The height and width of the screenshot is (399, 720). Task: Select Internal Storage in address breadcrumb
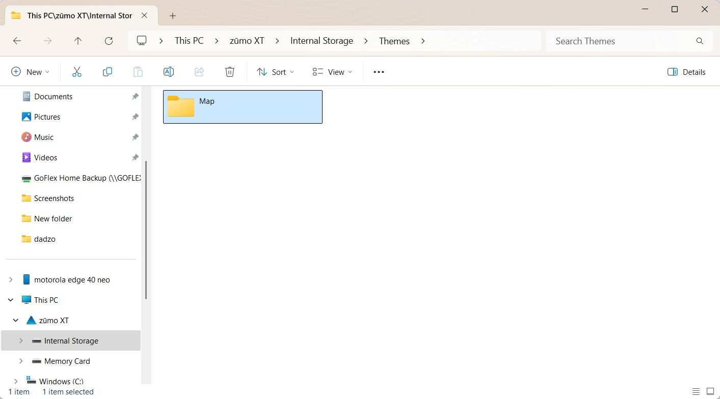(x=322, y=41)
